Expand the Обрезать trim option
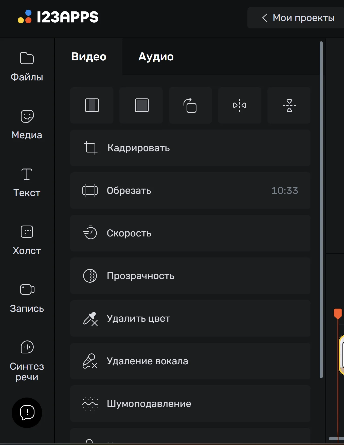Screen dimensions: 344x445 tap(190, 191)
